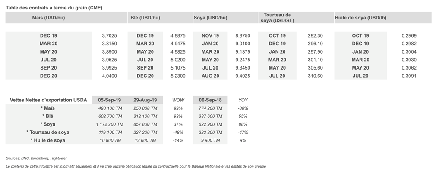Click the Huile de soya OCT 19 cell
442x174 pixels.
(x=360, y=35)
